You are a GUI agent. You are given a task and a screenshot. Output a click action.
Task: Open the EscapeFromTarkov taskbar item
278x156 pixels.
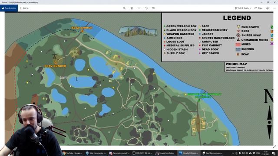165,153
